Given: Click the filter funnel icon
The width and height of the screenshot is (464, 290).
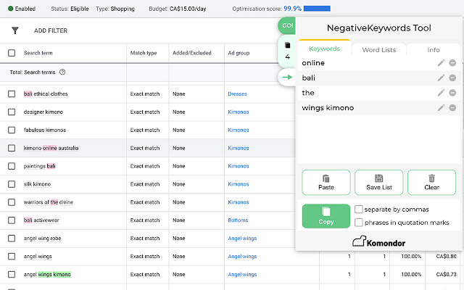Looking at the screenshot, I should click(14, 31).
